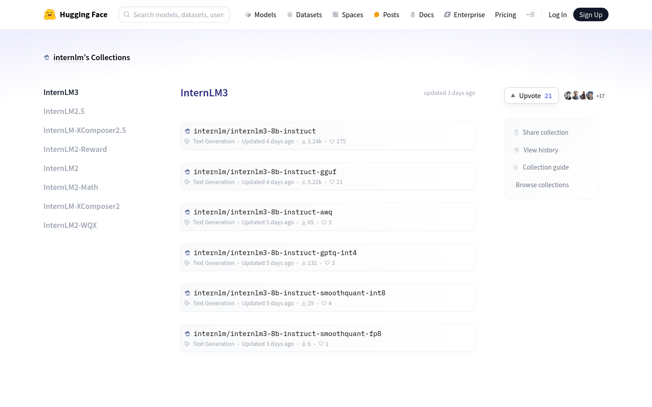
Task: Click the Hugging Face emoji logo
Action: click(50, 14)
